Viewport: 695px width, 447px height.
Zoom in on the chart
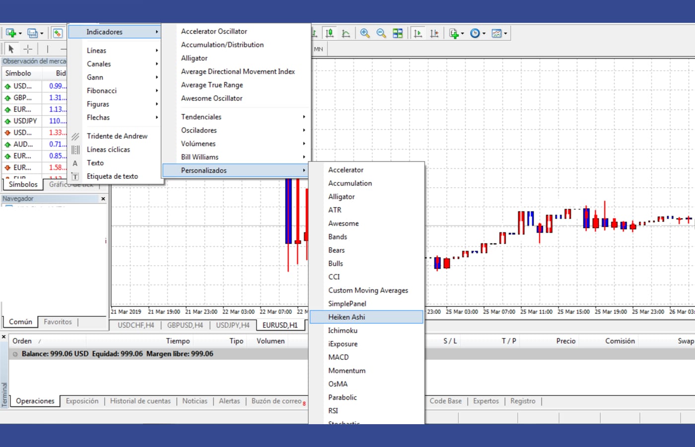[x=365, y=33]
